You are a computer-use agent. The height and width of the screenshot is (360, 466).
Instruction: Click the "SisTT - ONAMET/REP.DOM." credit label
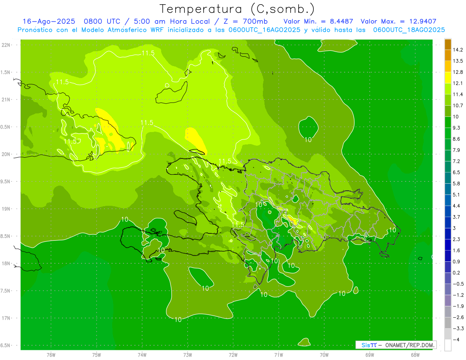(396, 345)
